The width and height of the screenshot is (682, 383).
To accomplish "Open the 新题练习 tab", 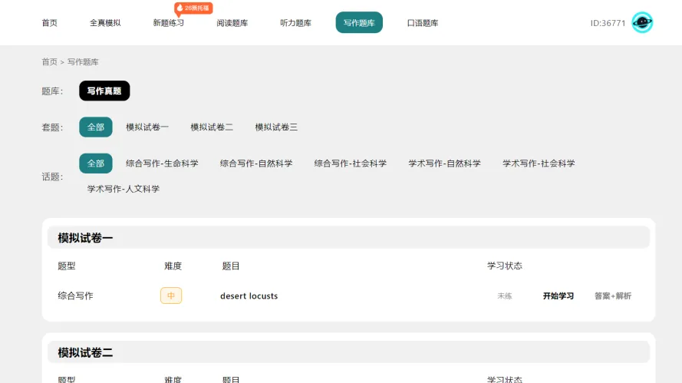I will pyautogui.click(x=169, y=23).
